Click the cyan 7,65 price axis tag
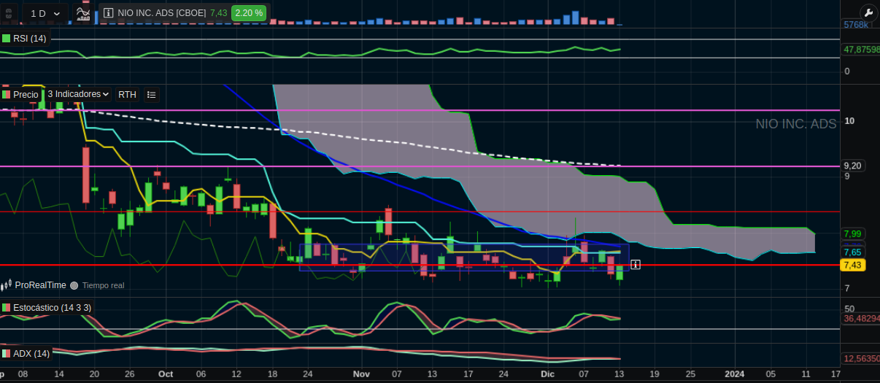The height and width of the screenshot is (383, 880). click(853, 252)
